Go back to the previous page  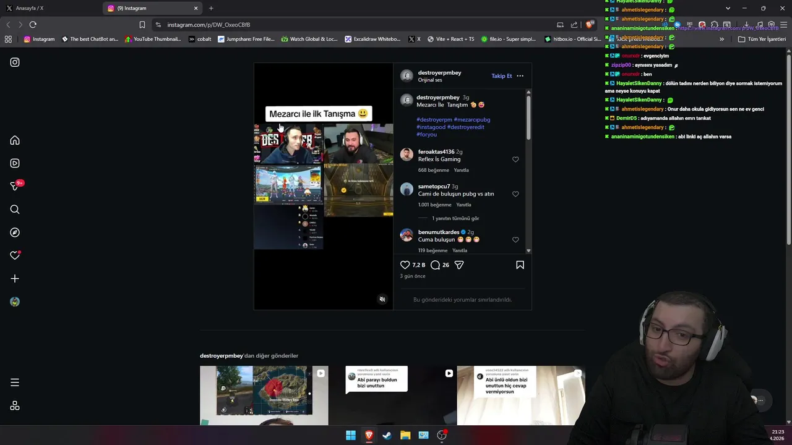(x=8, y=25)
